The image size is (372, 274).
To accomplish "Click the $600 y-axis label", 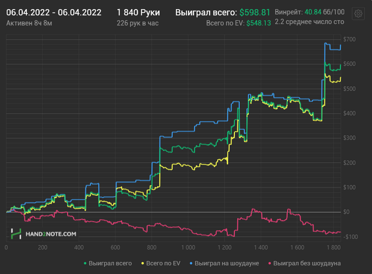I will [350, 64].
